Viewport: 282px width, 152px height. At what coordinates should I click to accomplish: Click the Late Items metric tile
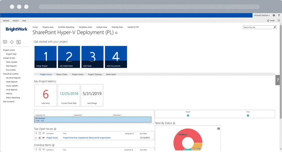click(x=46, y=95)
